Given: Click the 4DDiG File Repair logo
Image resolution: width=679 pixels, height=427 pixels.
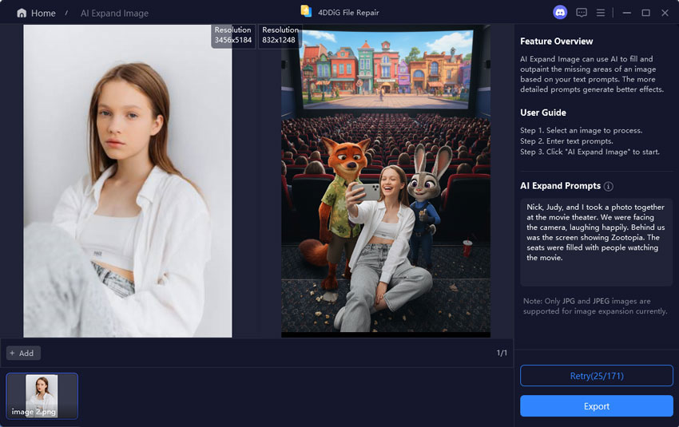Looking at the screenshot, I should (x=306, y=11).
